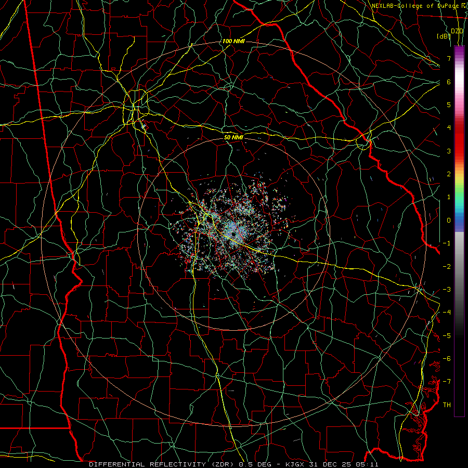Click the positive 5 dB scale label
This screenshot has height=468, width=468.
pyautogui.click(x=449, y=105)
